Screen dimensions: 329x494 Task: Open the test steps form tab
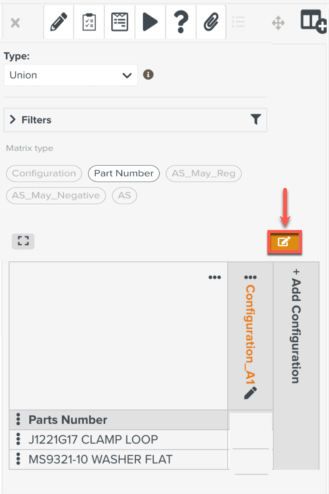click(119, 22)
